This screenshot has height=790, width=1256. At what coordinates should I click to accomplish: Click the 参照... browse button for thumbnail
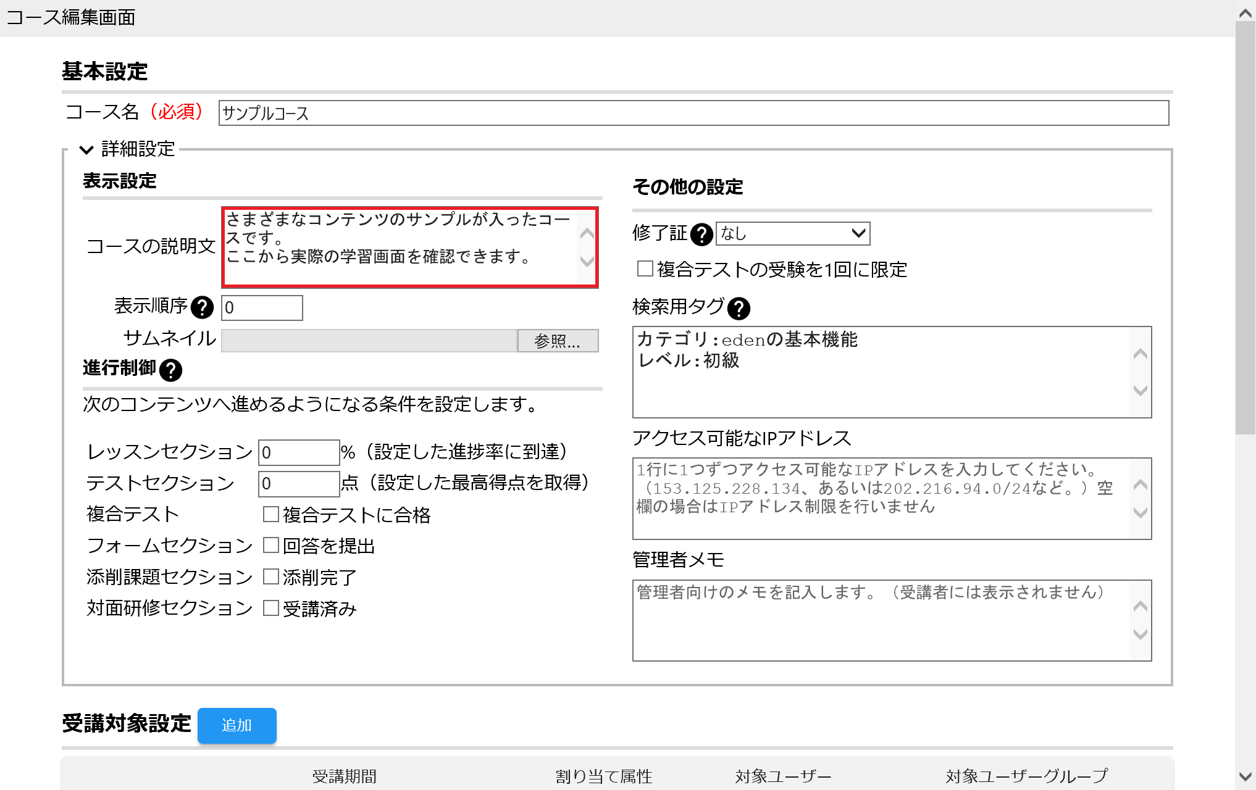pos(558,341)
